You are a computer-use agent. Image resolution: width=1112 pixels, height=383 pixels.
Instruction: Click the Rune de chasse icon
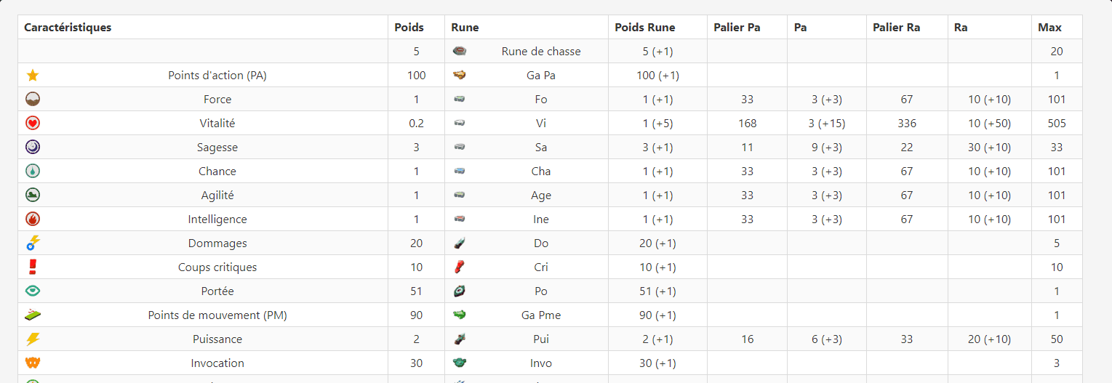[460, 51]
